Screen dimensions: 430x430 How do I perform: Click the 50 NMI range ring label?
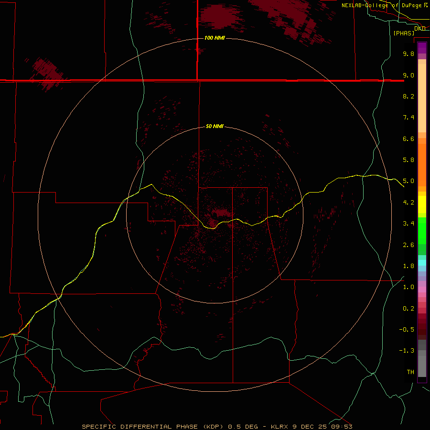(215, 126)
